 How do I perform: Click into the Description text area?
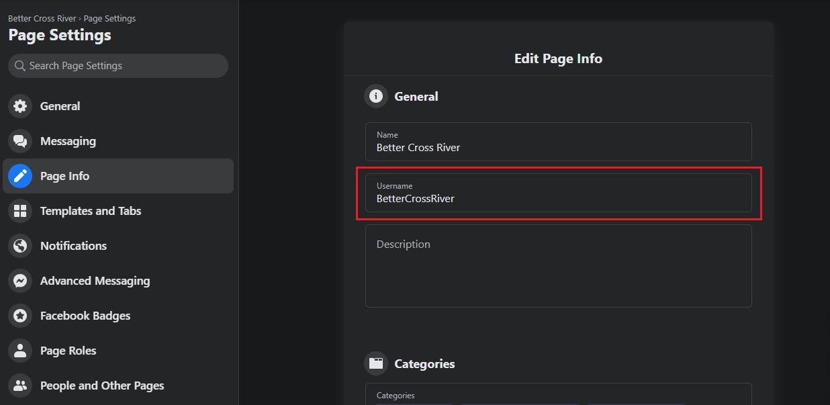tap(558, 266)
